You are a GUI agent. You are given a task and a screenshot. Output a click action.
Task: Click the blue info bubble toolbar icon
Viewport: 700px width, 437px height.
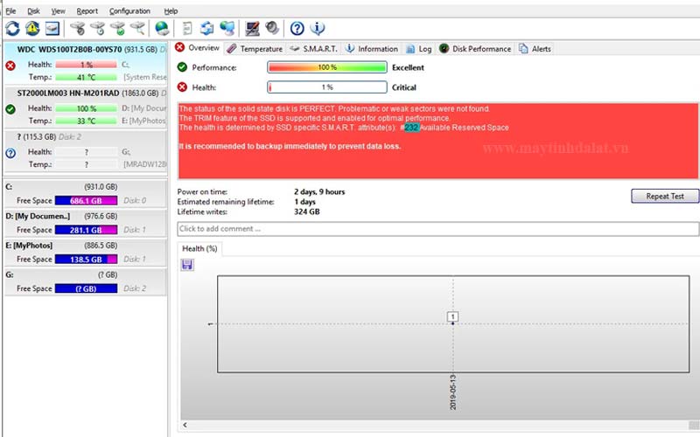pos(318,29)
